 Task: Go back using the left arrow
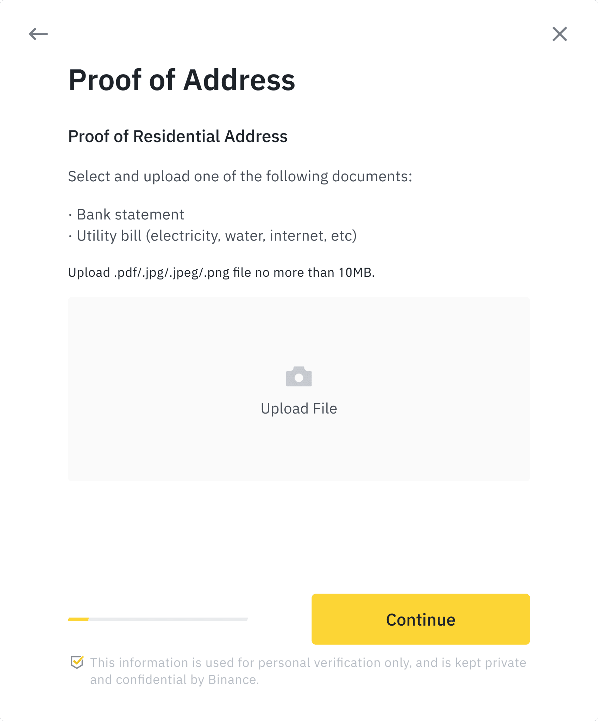(38, 34)
